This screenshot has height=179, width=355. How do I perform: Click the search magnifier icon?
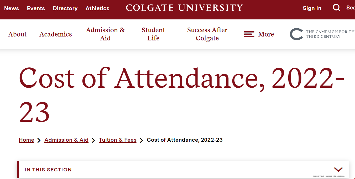click(336, 8)
